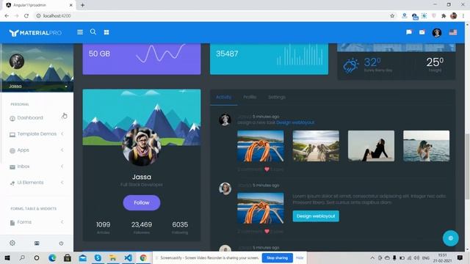The height and width of the screenshot is (264, 470).
Task: Open mail messages icon in header
Action: coord(422,32)
